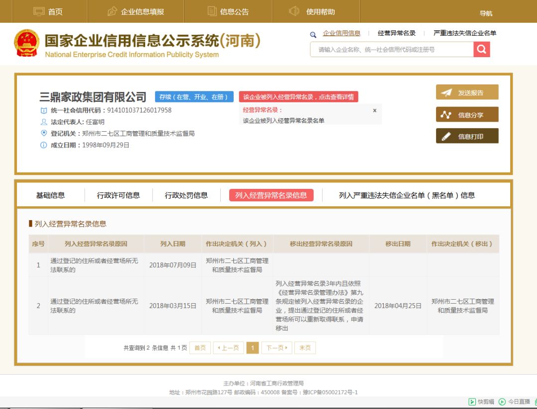Click the speaker icon beside 使用帮助
The height and width of the screenshot is (409, 537).
click(x=294, y=11)
